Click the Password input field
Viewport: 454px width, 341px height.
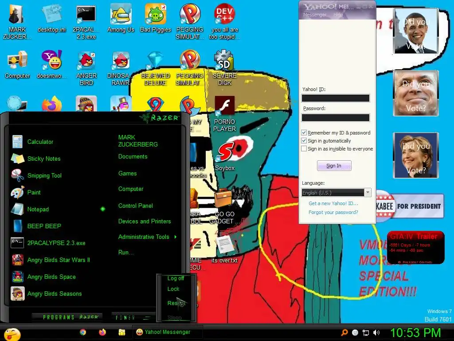pos(336,117)
